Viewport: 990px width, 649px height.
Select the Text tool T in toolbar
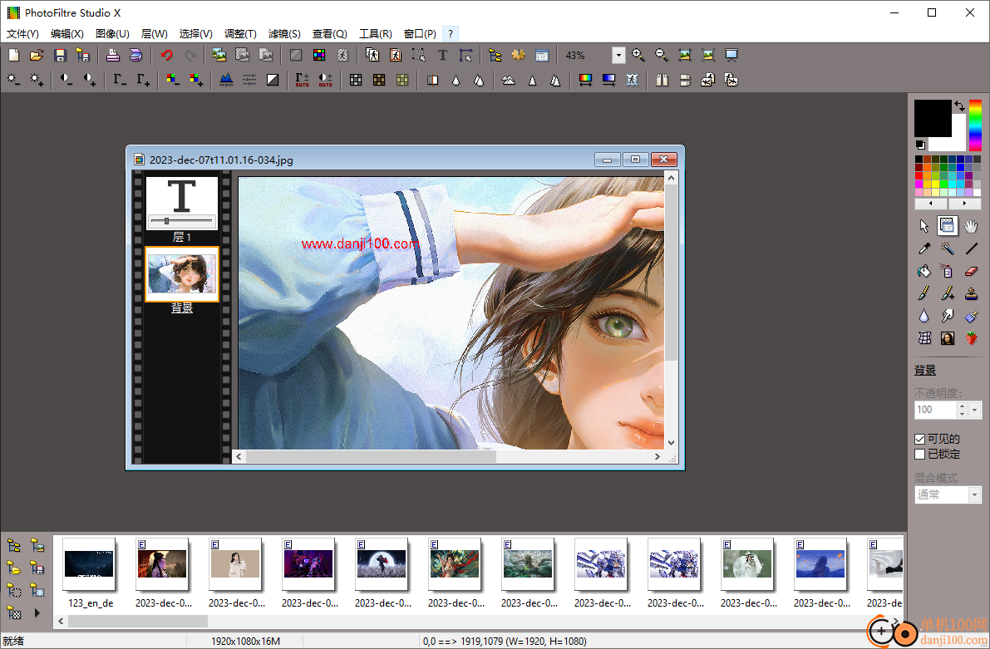(442, 56)
